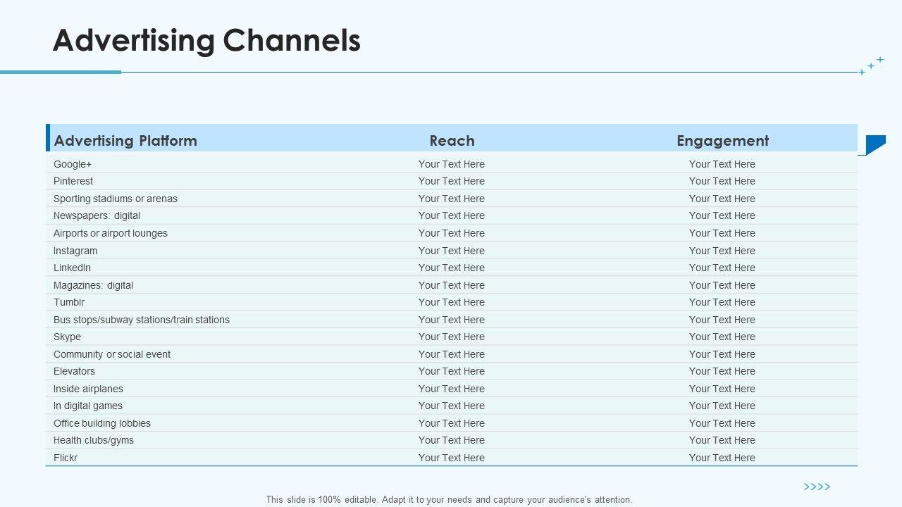Edit the Reach text for Instagram row
The image size is (902, 507).
452,251
